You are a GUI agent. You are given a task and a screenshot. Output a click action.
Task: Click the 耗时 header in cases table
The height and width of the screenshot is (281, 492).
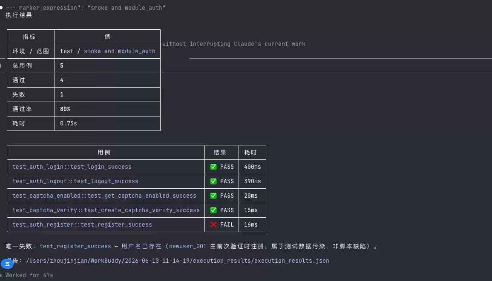tap(250, 152)
